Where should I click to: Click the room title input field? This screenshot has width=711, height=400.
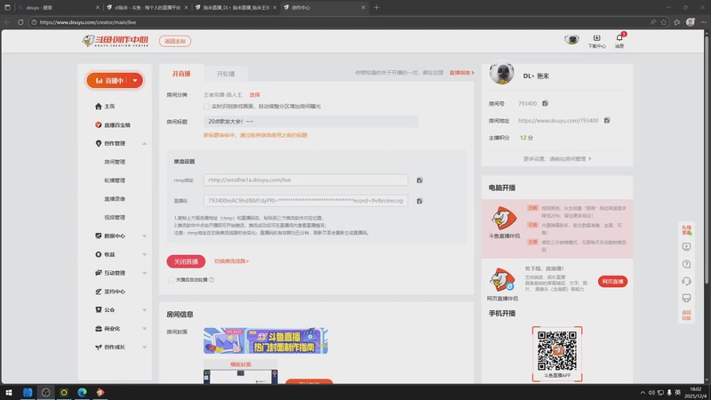(310, 122)
